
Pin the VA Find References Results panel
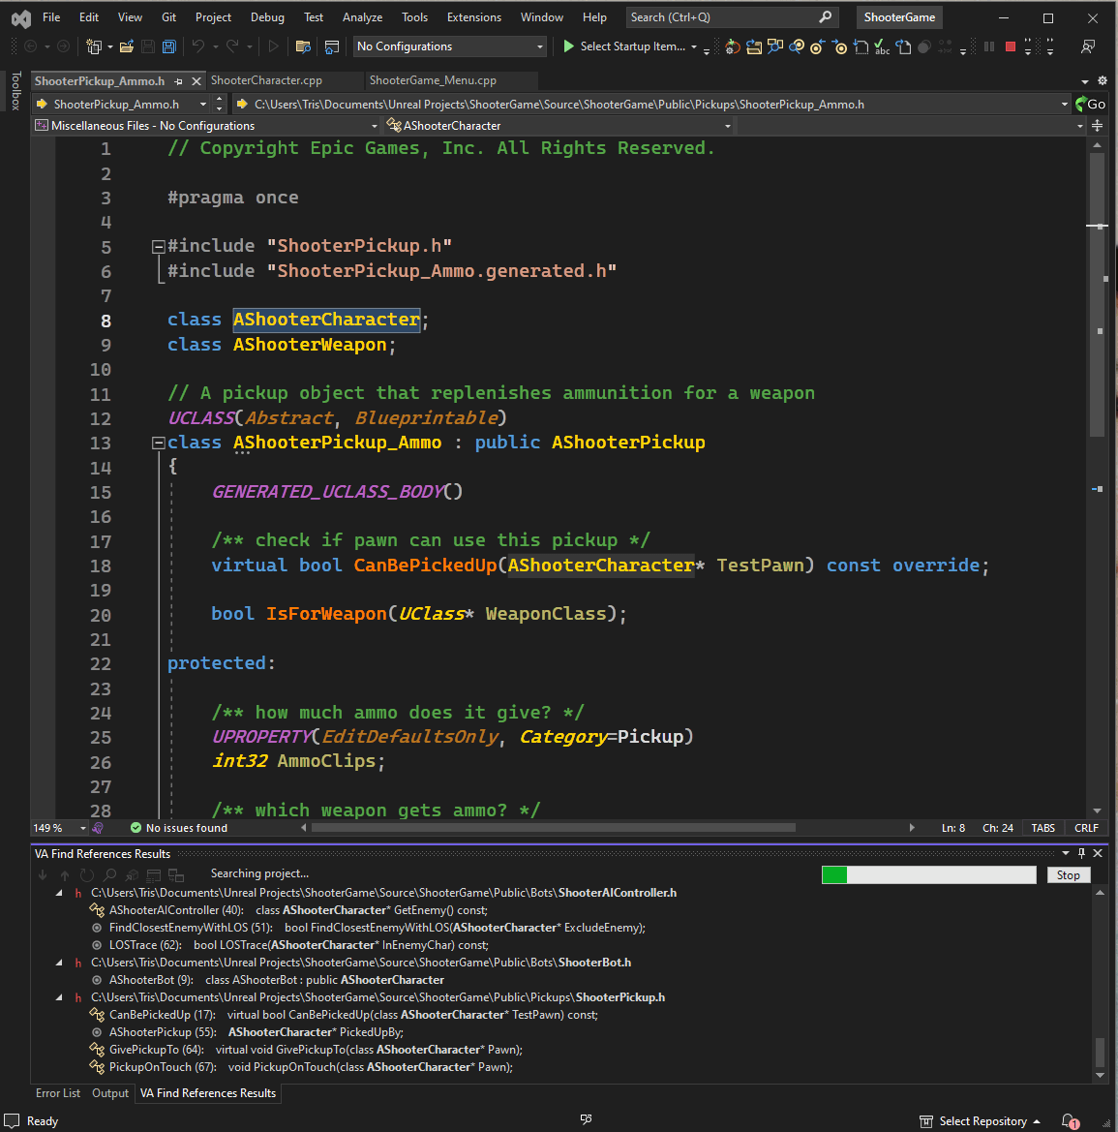(1081, 853)
